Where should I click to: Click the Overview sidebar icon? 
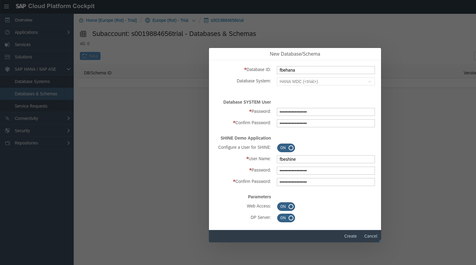(7, 20)
